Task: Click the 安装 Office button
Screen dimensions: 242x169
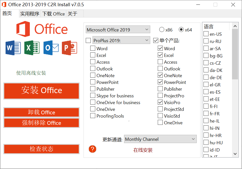Action: point(41,91)
